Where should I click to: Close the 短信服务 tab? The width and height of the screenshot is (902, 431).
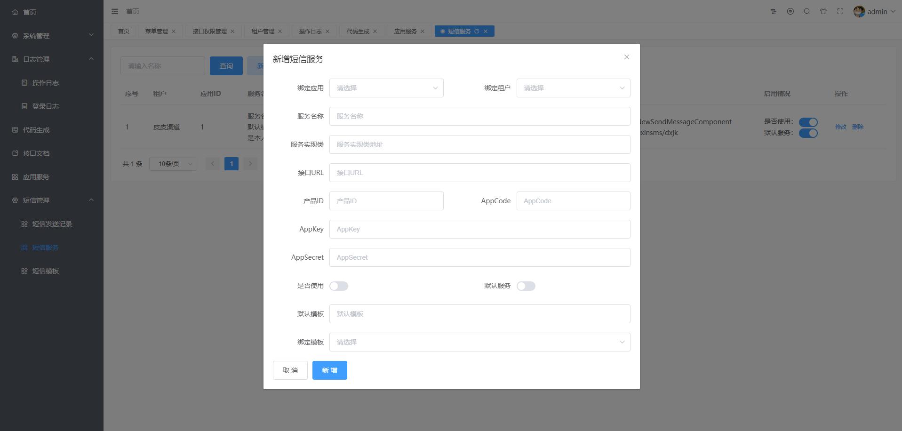tap(486, 32)
